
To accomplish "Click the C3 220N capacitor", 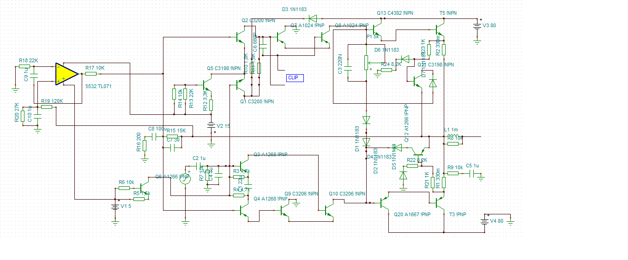I will pyautogui.click(x=349, y=67).
